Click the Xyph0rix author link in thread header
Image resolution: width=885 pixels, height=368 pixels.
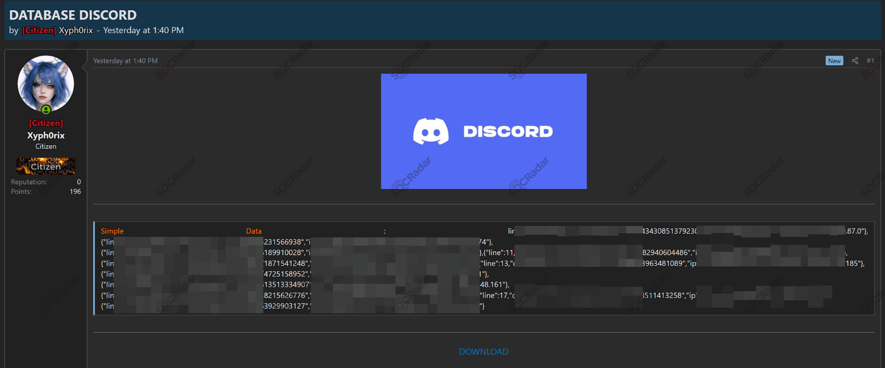[x=76, y=30]
